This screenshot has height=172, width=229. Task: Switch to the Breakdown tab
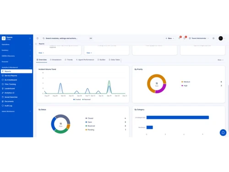tap(55, 60)
